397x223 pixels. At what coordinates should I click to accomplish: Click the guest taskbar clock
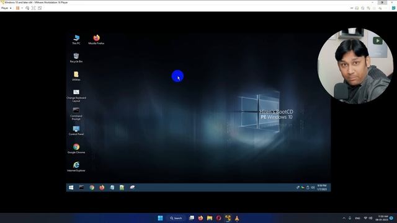(x=322, y=187)
